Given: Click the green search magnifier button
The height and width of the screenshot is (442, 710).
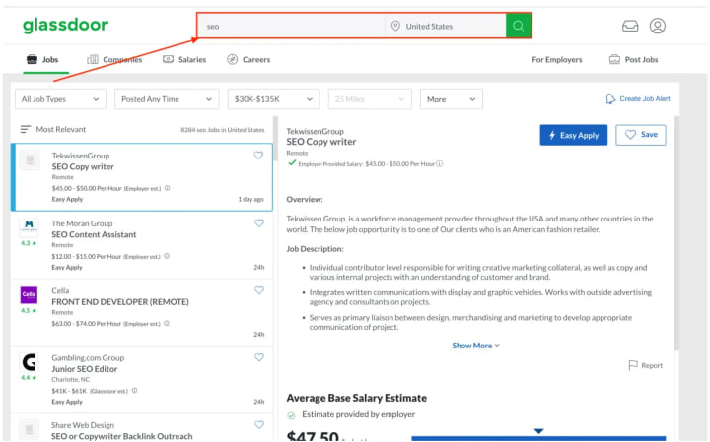Looking at the screenshot, I should pyautogui.click(x=518, y=26).
